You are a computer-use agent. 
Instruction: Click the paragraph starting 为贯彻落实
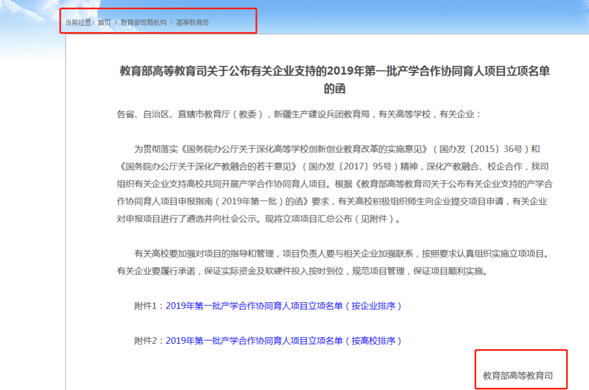pyautogui.click(x=335, y=184)
